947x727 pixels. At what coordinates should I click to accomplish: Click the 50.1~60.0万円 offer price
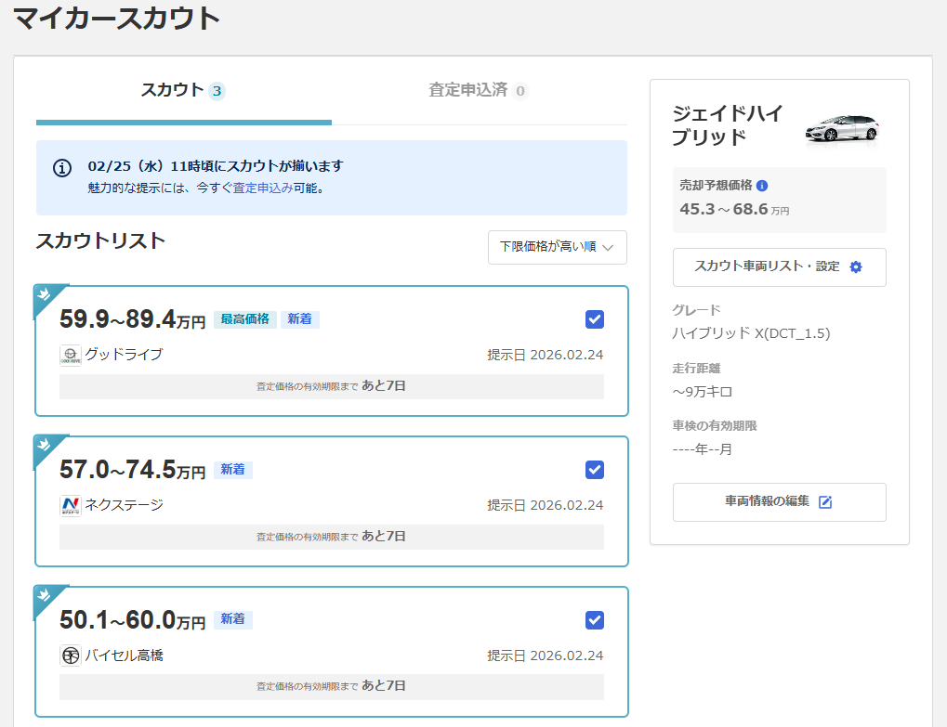click(x=132, y=621)
